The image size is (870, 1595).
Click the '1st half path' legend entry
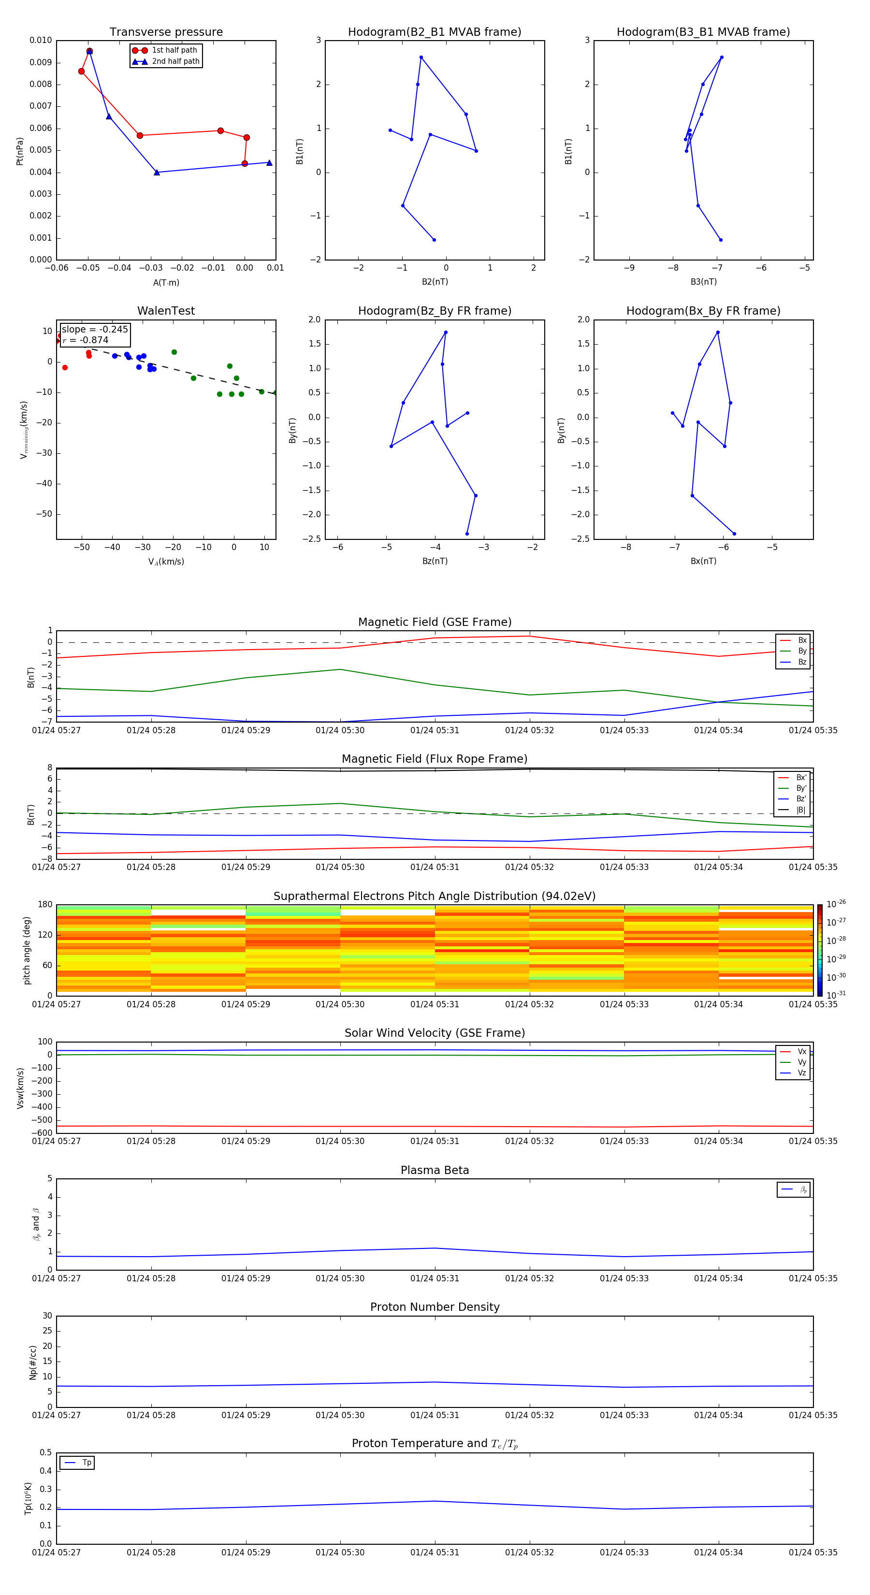[166, 50]
